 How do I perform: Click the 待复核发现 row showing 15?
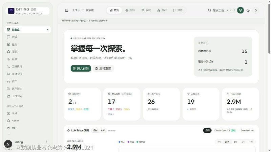223,51
